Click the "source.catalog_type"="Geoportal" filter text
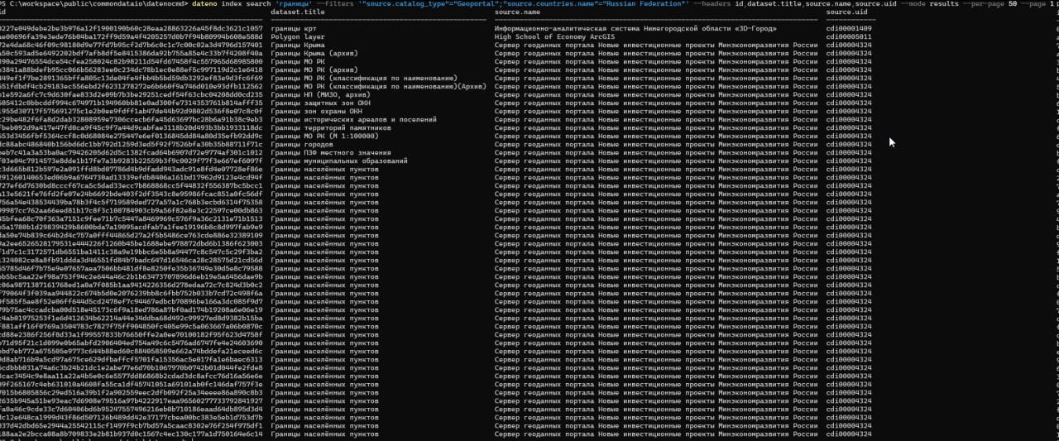1059x441 pixels. [429, 4]
